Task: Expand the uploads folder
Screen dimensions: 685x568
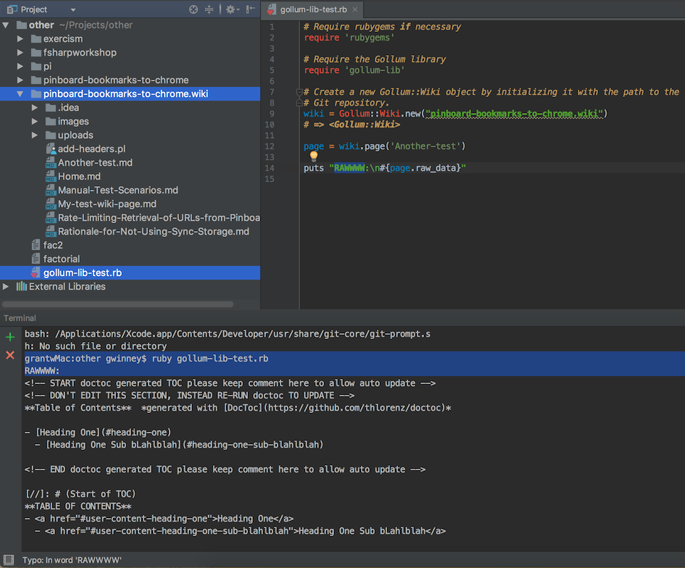Action: click(x=35, y=135)
